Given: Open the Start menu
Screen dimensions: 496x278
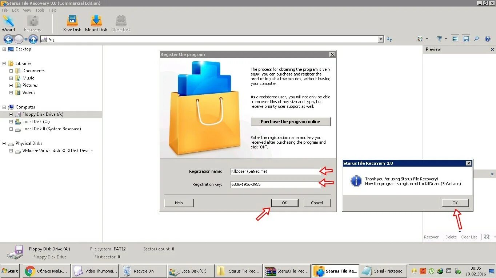Looking at the screenshot, I should pos(10,271).
